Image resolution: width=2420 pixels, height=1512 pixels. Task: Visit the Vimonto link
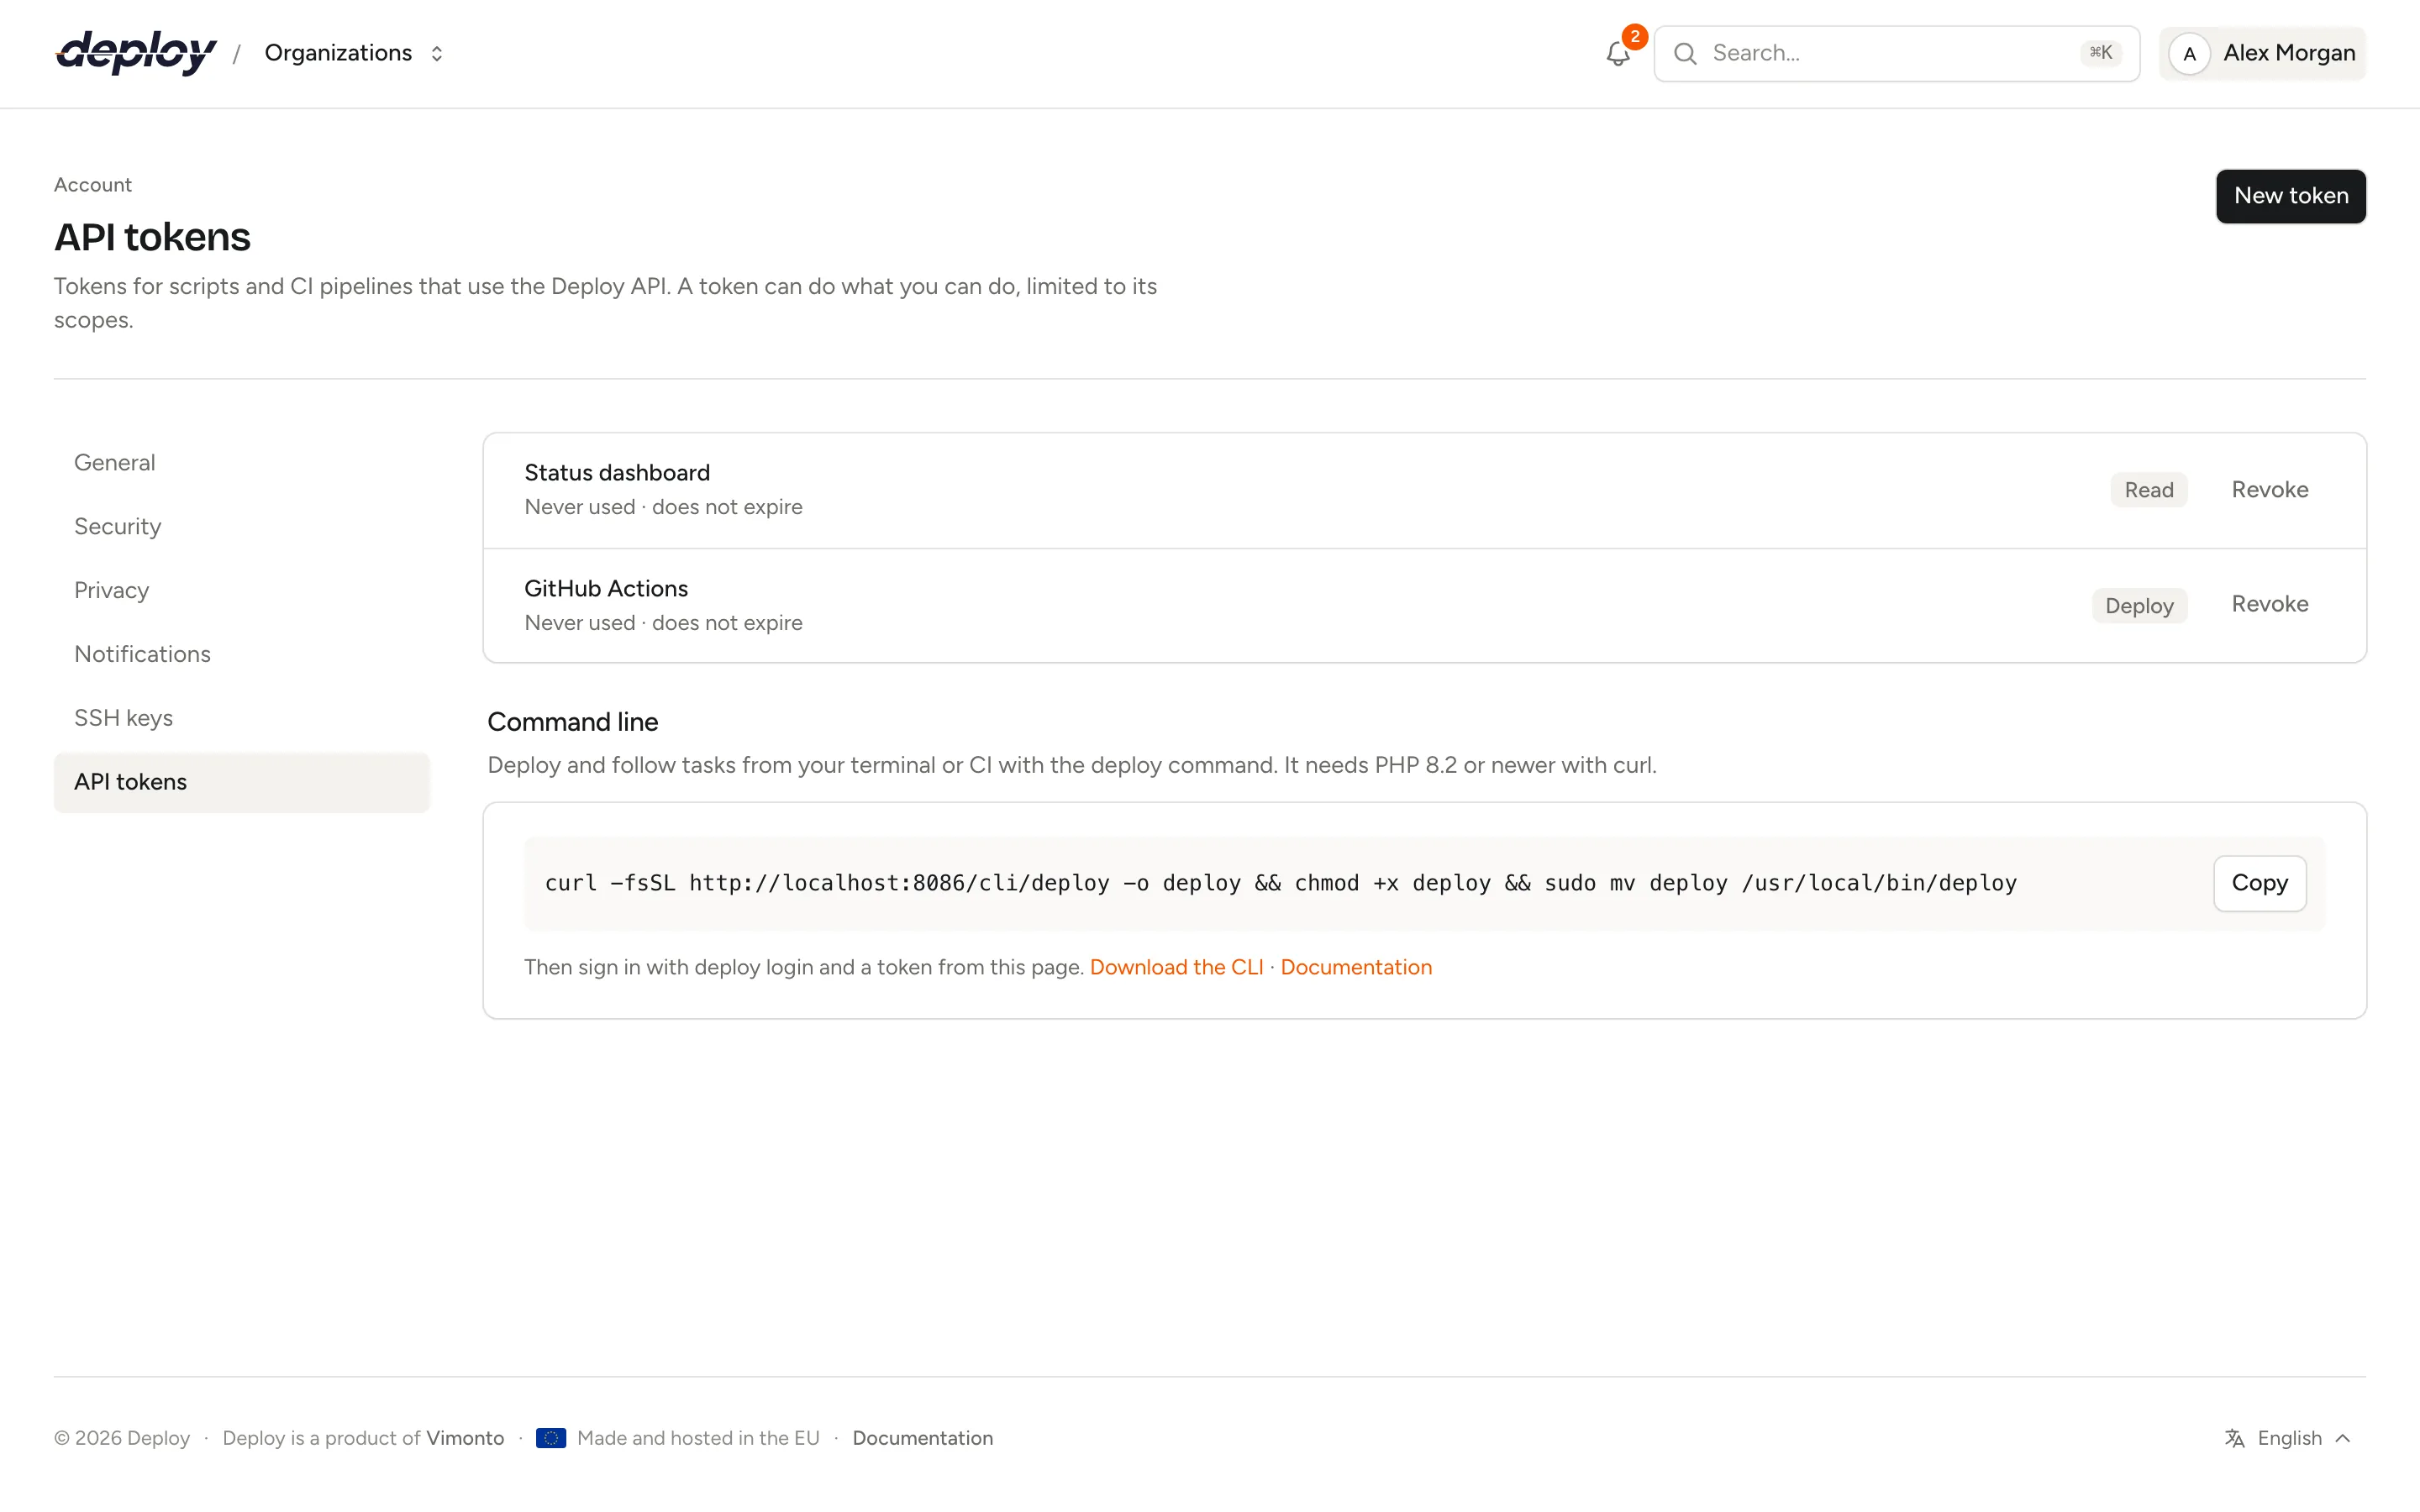465,1438
